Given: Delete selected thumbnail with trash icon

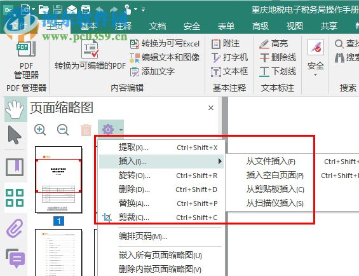Looking at the screenshot, I should click(x=86, y=130).
